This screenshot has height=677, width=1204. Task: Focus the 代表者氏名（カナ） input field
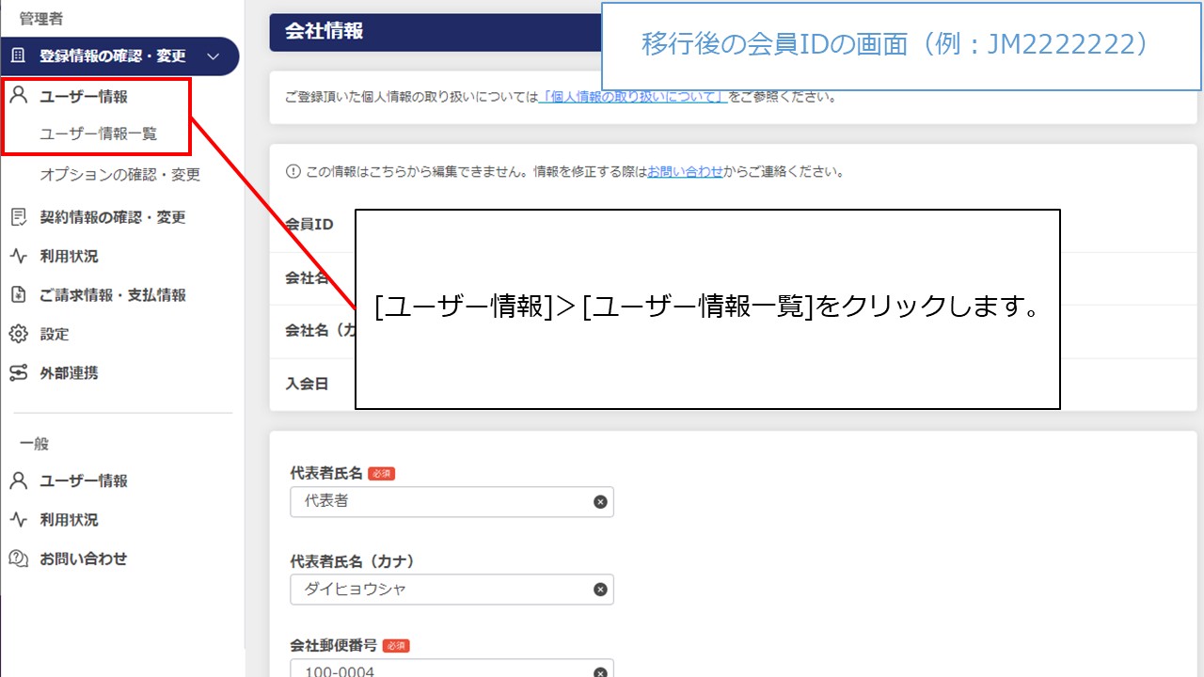tap(451, 590)
